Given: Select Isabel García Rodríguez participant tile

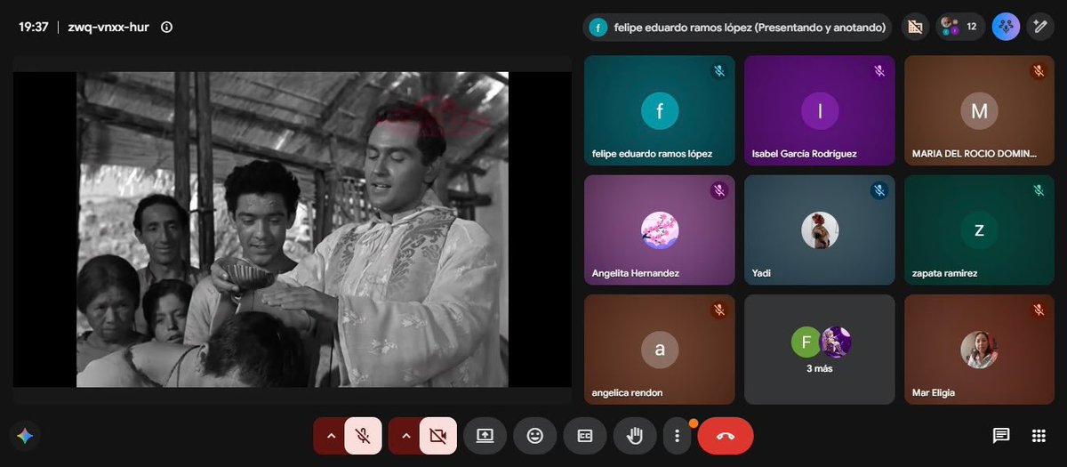Looking at the screenshot, I should click(820, 111).
